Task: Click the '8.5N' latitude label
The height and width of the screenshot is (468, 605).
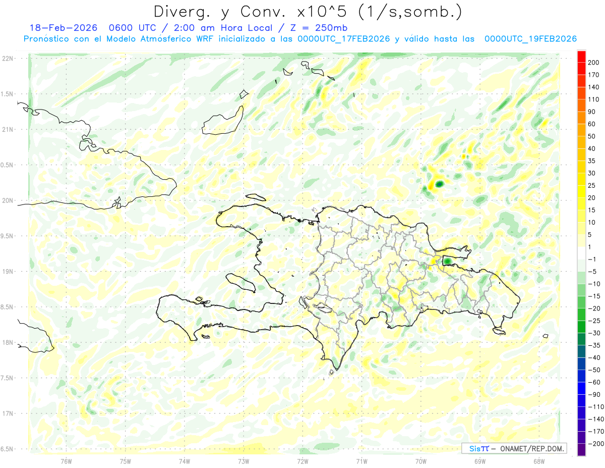Action: click(x=8, y=307)
